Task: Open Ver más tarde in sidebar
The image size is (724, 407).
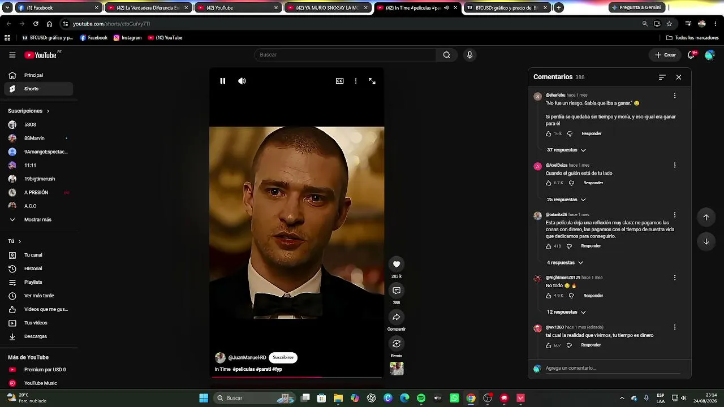Action: point(38,296)
